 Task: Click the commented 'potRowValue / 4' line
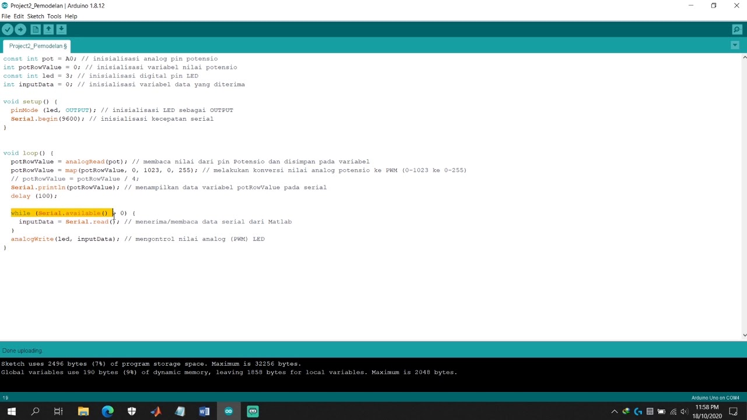pos(75,178)
